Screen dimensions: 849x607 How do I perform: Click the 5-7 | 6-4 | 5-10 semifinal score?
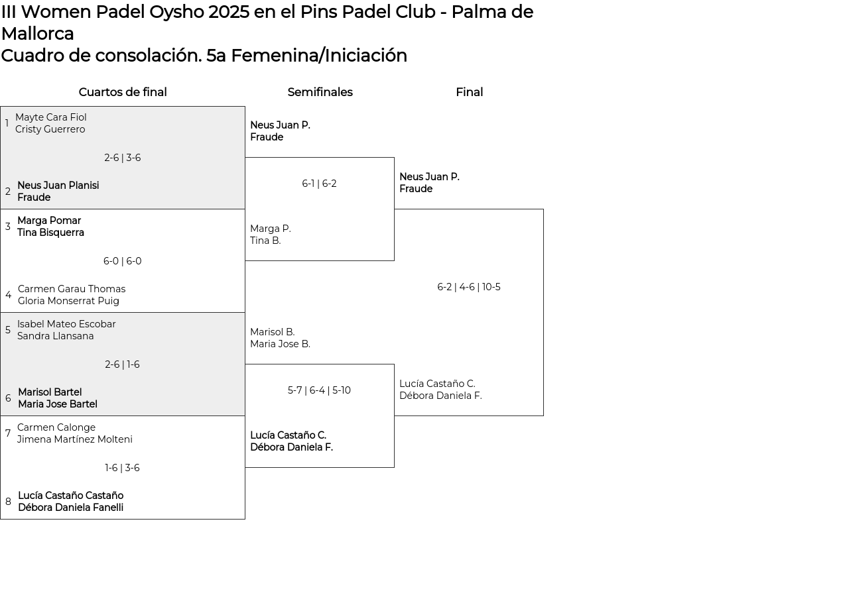coord(319,390)
